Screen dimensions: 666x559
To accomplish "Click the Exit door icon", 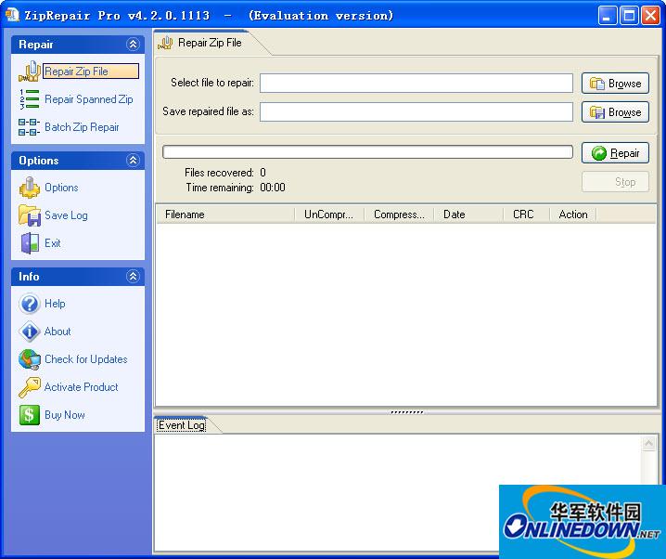I will [x=30, y=243].
